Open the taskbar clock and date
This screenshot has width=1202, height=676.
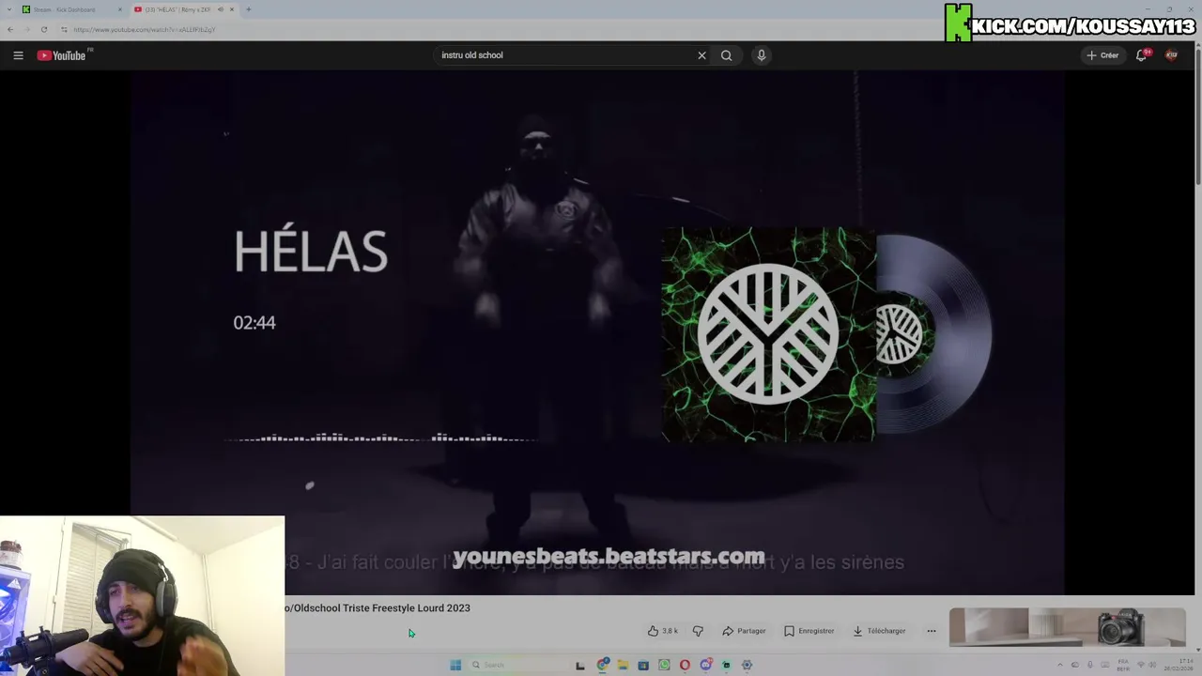pos(1179,665)
